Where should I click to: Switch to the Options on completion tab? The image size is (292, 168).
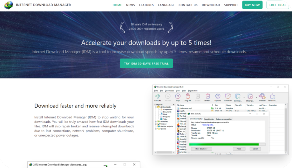pyautogui.click(x=224, y=119)
